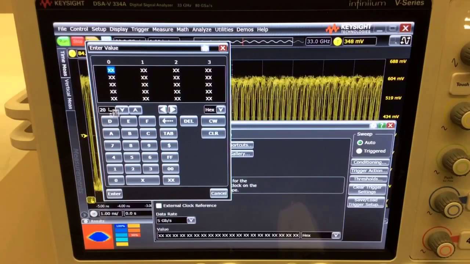The width and height of the screenshot is (470, 264).
Task: Click the yellow trigger level indicator icon
Action: pyautogui.click(x=337, y=41)
